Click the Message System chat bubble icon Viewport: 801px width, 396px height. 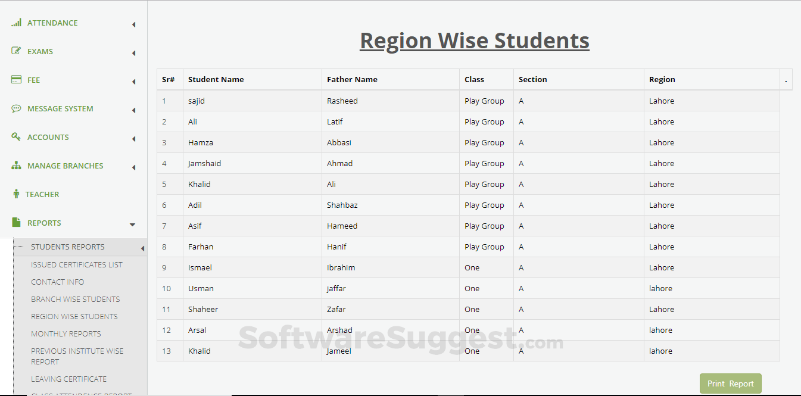point(16,108)
